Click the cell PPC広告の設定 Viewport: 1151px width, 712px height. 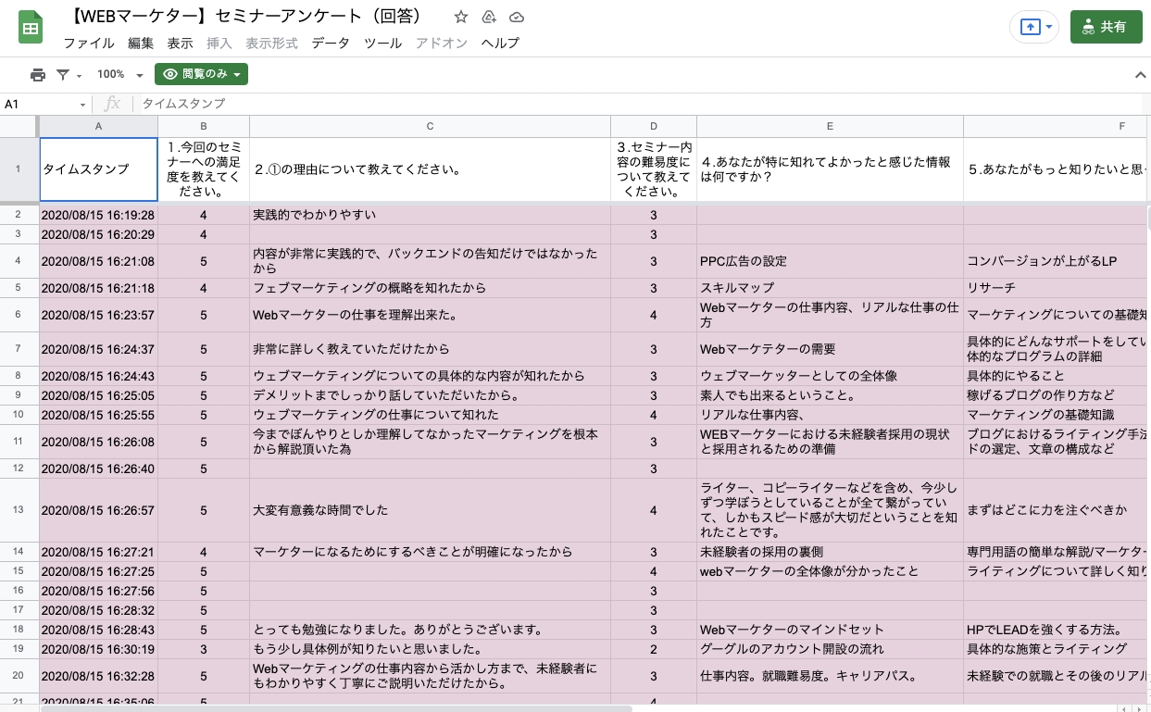830,261
